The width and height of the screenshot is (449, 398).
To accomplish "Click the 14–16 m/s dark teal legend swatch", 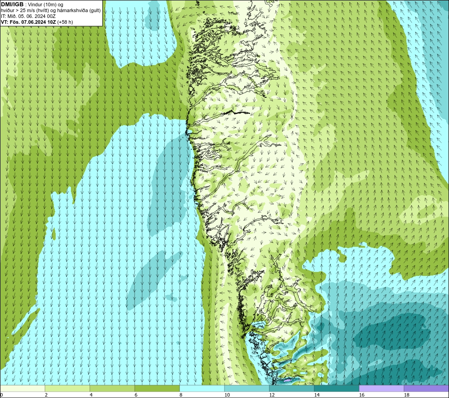I will [336, 388].
